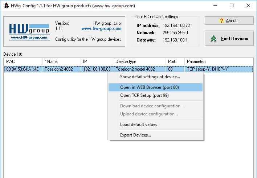The image size is (257, 178).
Task: Maximize the HWg-Config window
Action: 232,5
